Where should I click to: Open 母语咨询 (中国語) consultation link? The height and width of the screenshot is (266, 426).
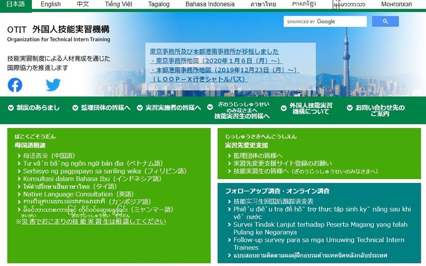point(49,156)
